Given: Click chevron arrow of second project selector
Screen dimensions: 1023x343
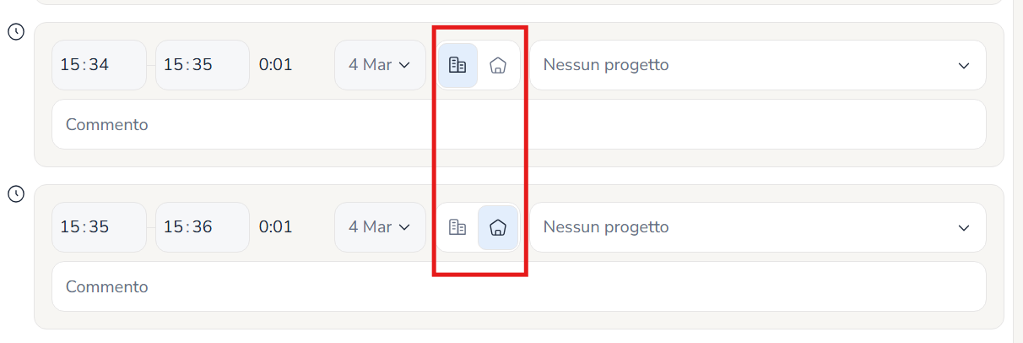Looking at the screenshot, I should click(x=964, y=228).
